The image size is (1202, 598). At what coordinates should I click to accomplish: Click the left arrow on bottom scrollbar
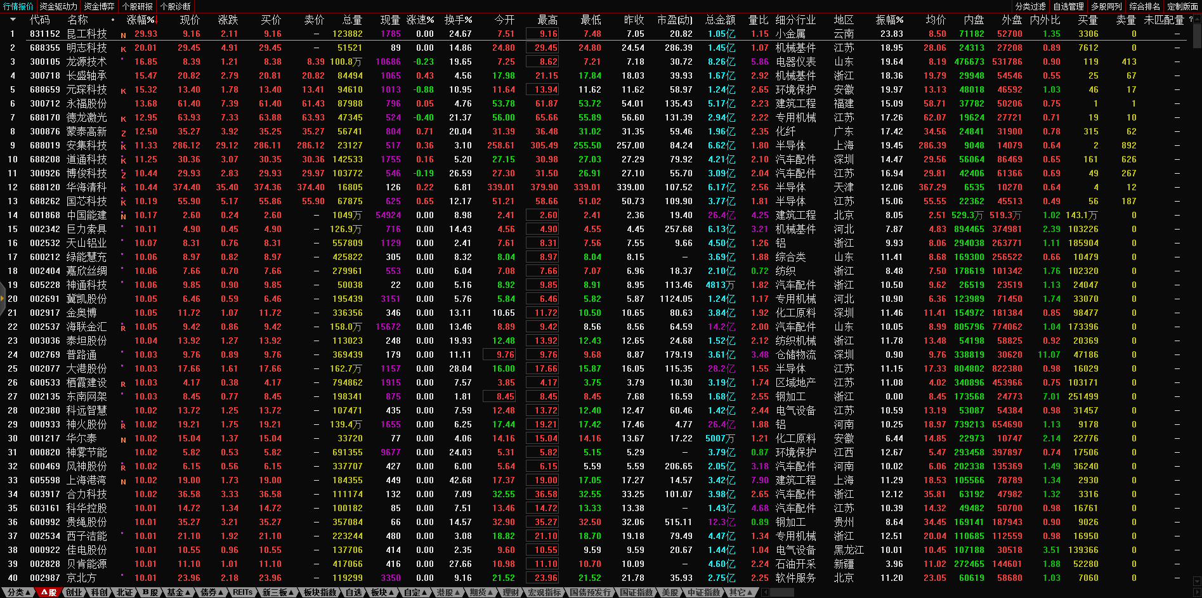tap(766, 592)
